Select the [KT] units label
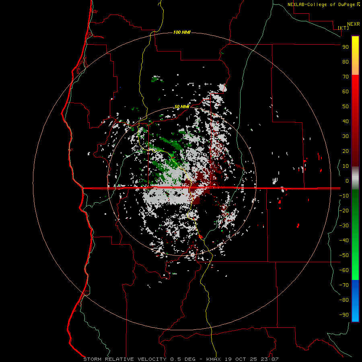The height and width of the screenshot is (362, 362). [x=343, y=28]
